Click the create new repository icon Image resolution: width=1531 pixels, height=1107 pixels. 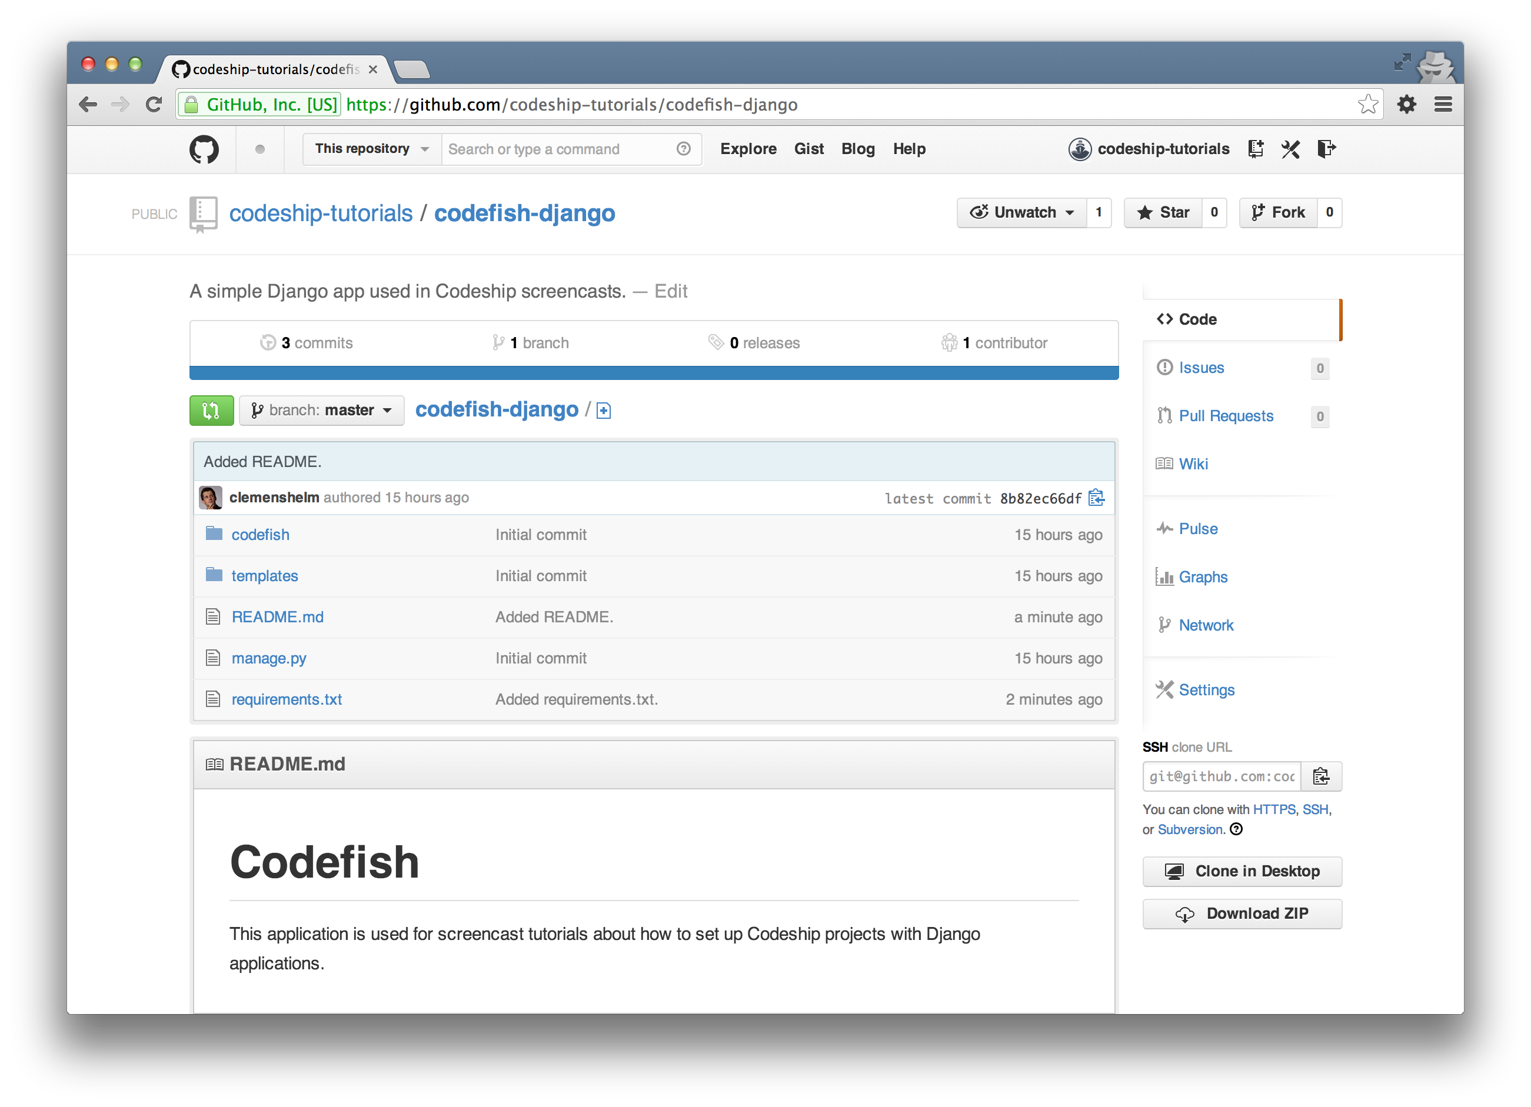1255,149
